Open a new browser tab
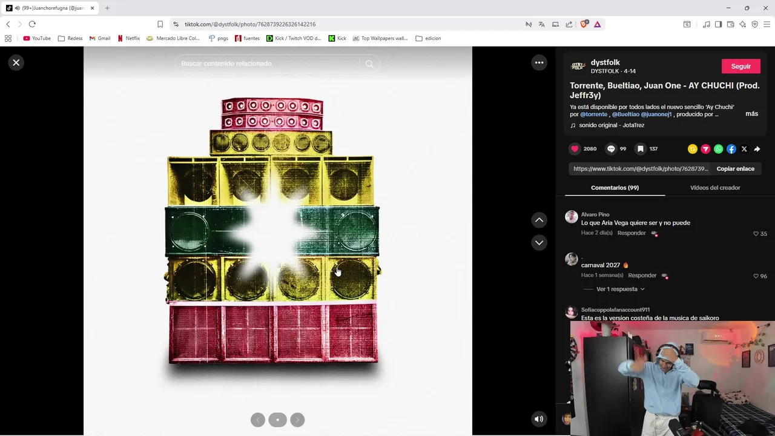Viewport: 775px width, 436px height. [x=107, y=8]
